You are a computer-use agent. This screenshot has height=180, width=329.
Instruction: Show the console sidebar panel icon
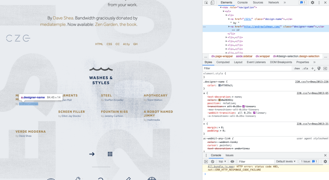click(x=206, y=161)
